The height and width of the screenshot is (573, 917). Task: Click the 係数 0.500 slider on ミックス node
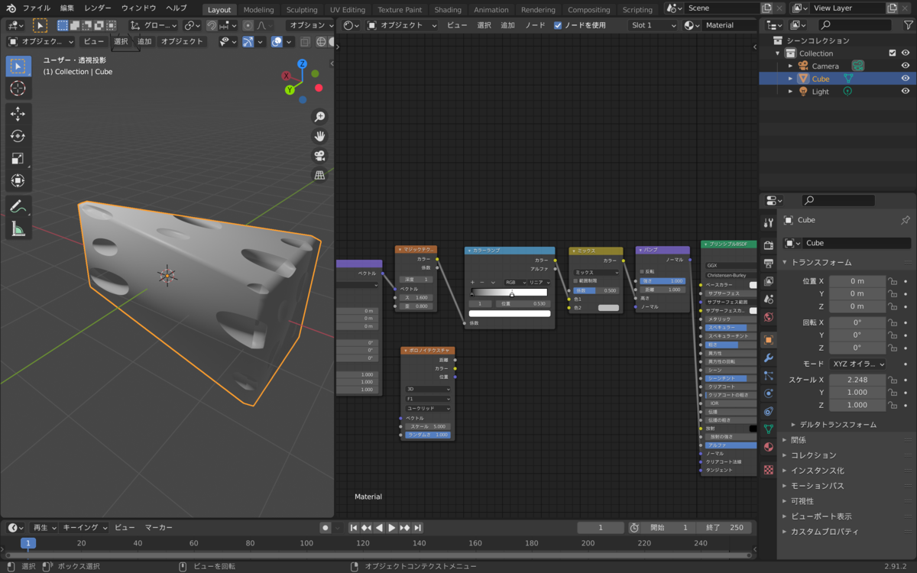tap(596, 290)
